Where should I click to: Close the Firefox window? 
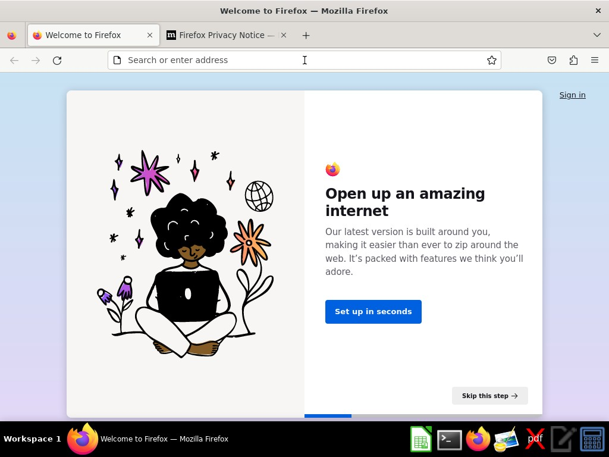[598, 11]
